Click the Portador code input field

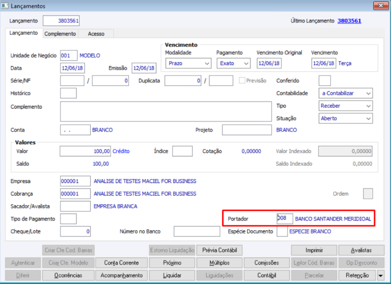coord(285,219)
